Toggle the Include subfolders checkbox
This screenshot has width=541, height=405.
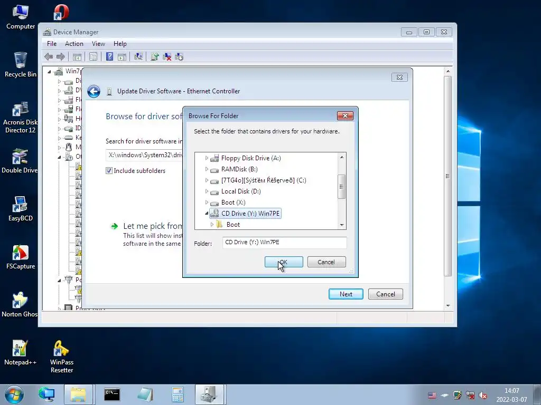[109, 171]
